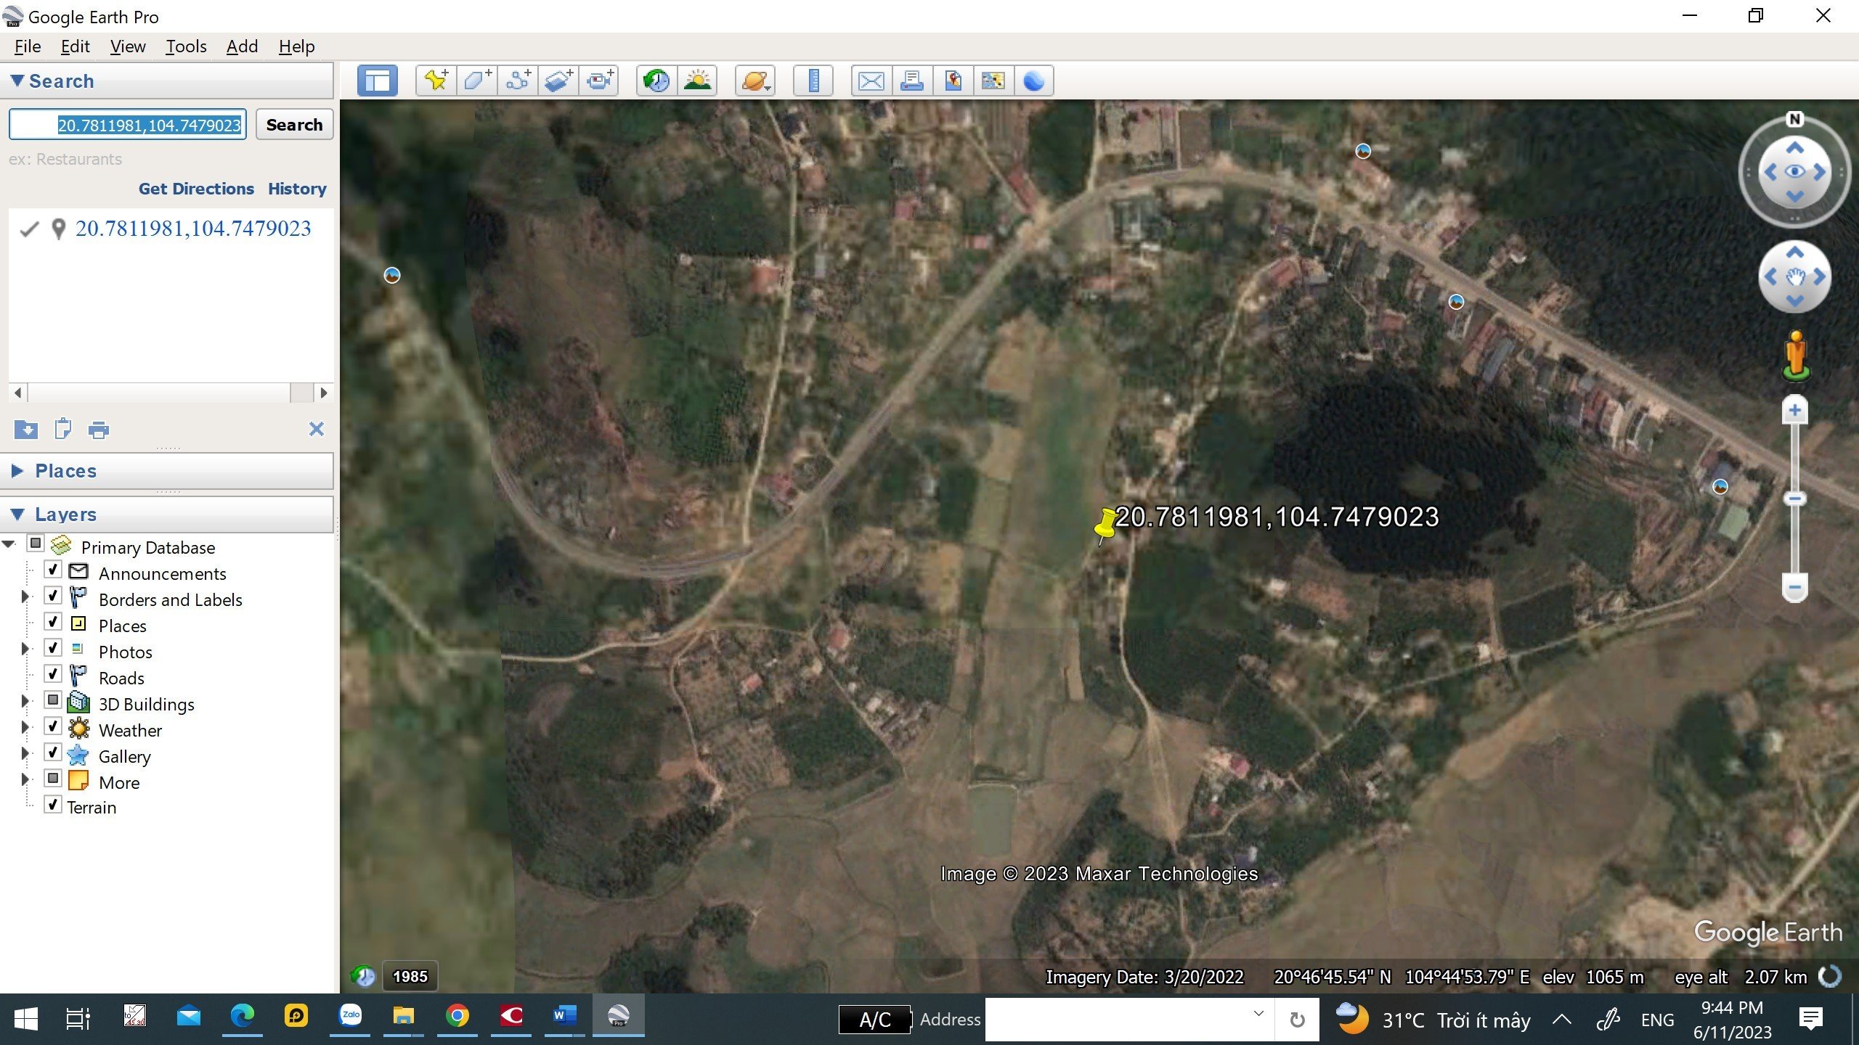
Task: Click the move hand joystick center
Action: [x=1795, y=276]
